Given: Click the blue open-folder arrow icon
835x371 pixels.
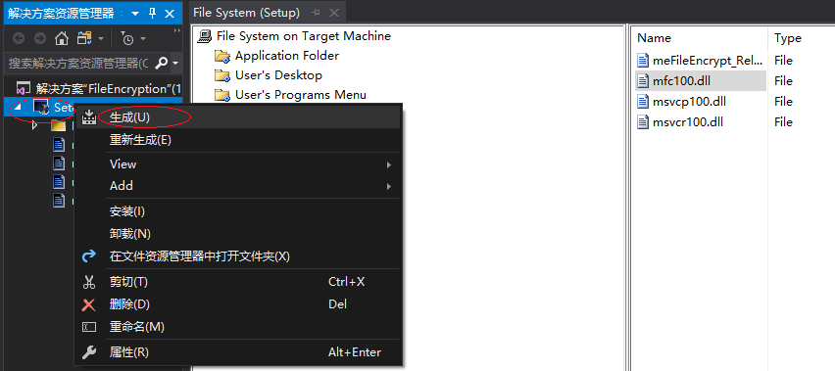Looking at the screenshot, I should [88, 256].
